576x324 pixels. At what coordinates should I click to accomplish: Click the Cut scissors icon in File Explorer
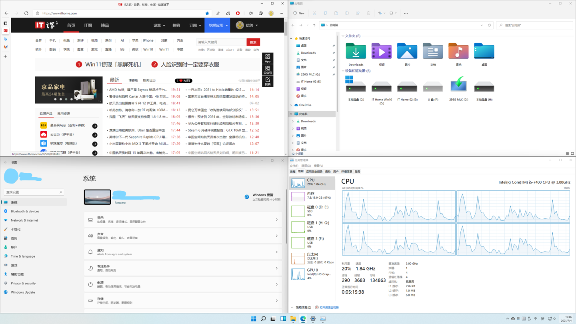[314, 13]
